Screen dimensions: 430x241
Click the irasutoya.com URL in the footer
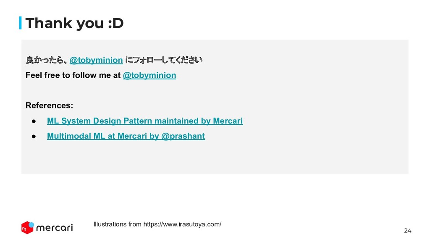[182, 224]
